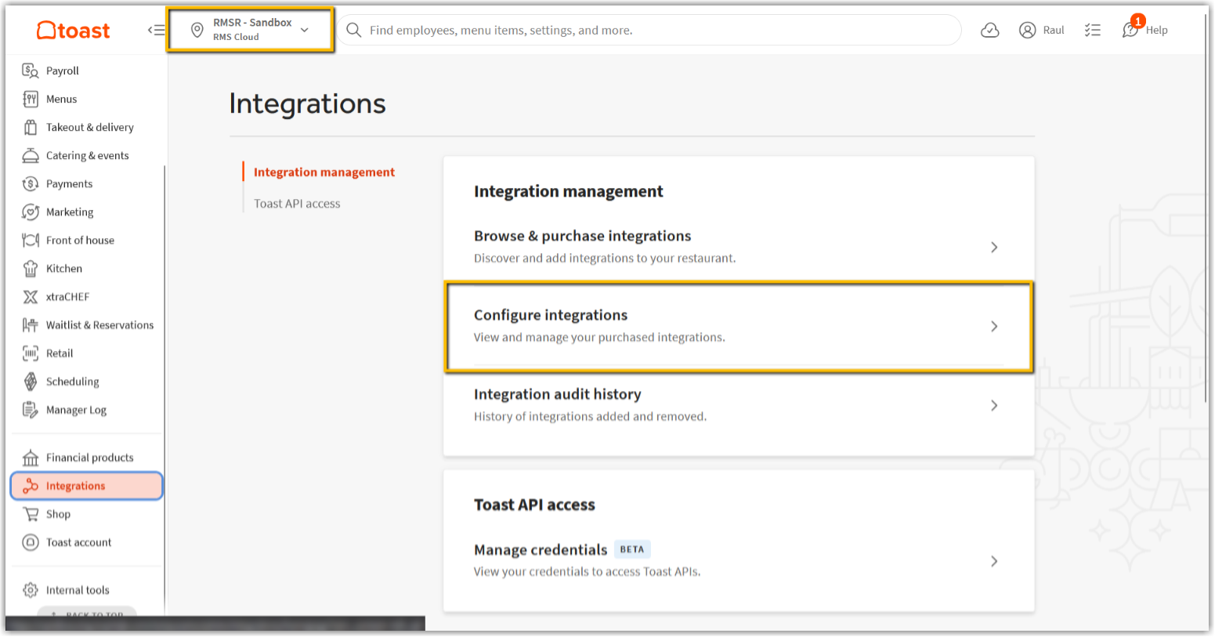
Task: Focus the Find employees search field
Action: (649, 30)
